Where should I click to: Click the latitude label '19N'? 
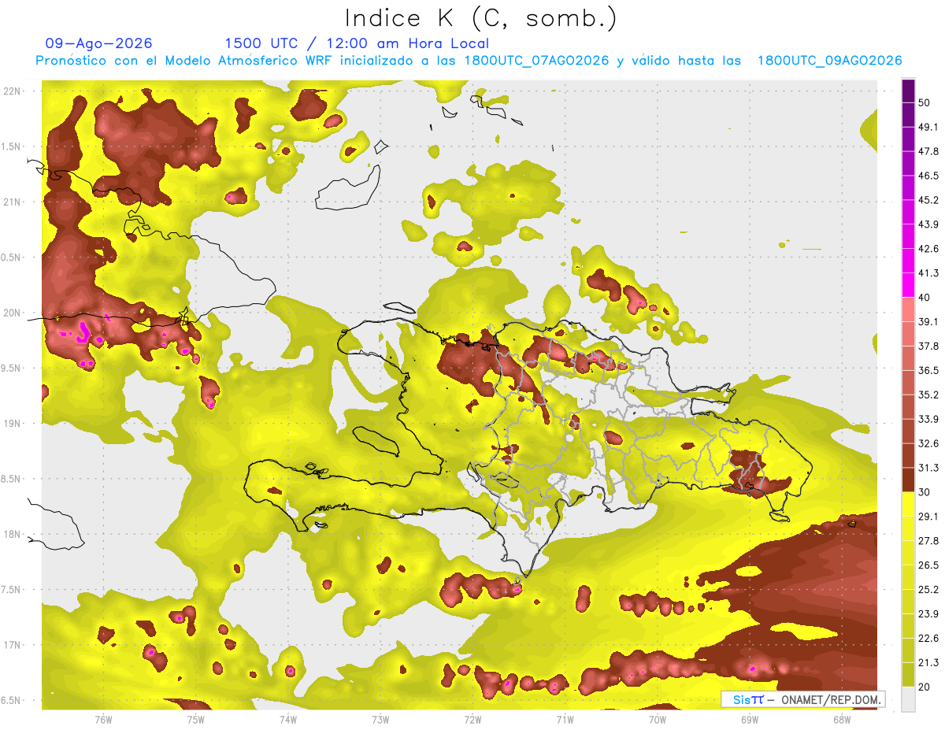[13, 423]
